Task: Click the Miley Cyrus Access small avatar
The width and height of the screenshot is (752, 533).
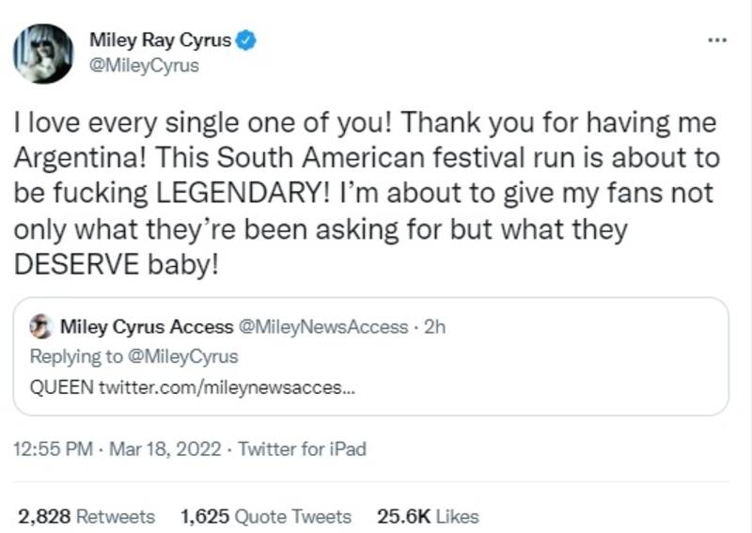Action: pyautogui.click(x=41, y=327)
